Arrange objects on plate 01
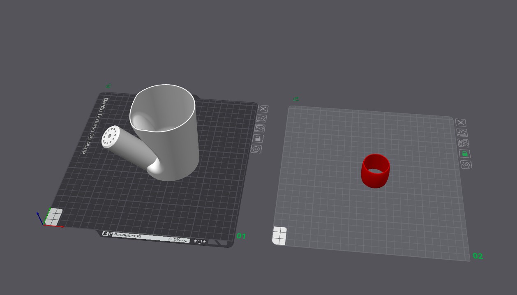 [260, 128]
